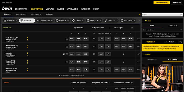Select draw odds 3.40 for Mazedonien match
Screen dimensions: 184x92
click(78, 47)
